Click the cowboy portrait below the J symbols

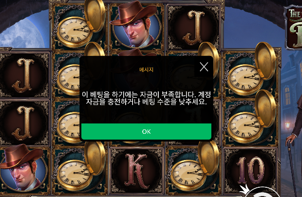pyautogui.click(x=23, y=170)
